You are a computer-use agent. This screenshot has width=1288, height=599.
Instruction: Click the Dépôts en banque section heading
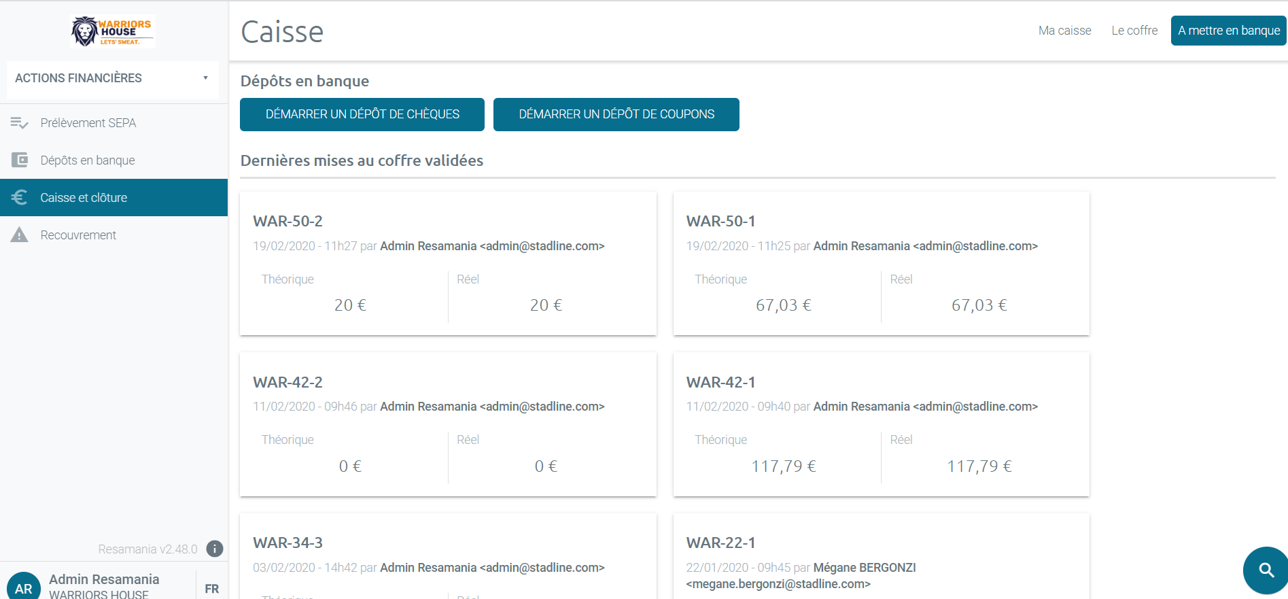point(304,81)
